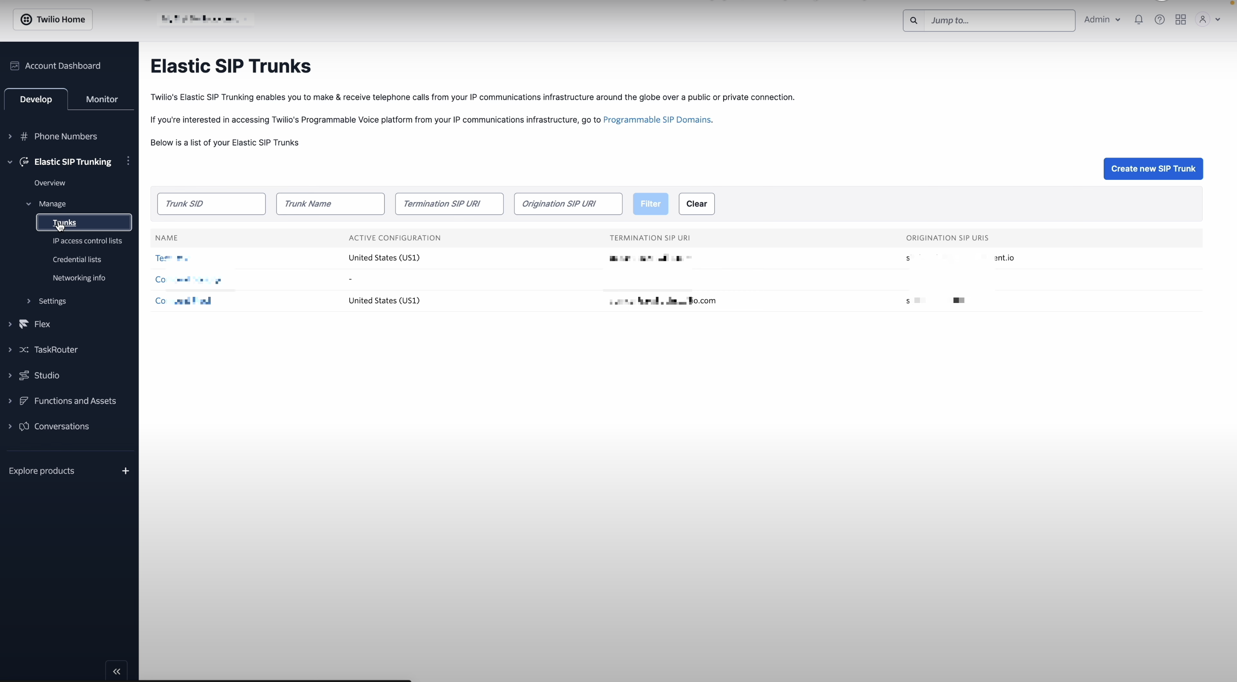Open the trunk link starting with Te
The height and width of the screenshot is (682, 1237).
[x=171, y=258]
